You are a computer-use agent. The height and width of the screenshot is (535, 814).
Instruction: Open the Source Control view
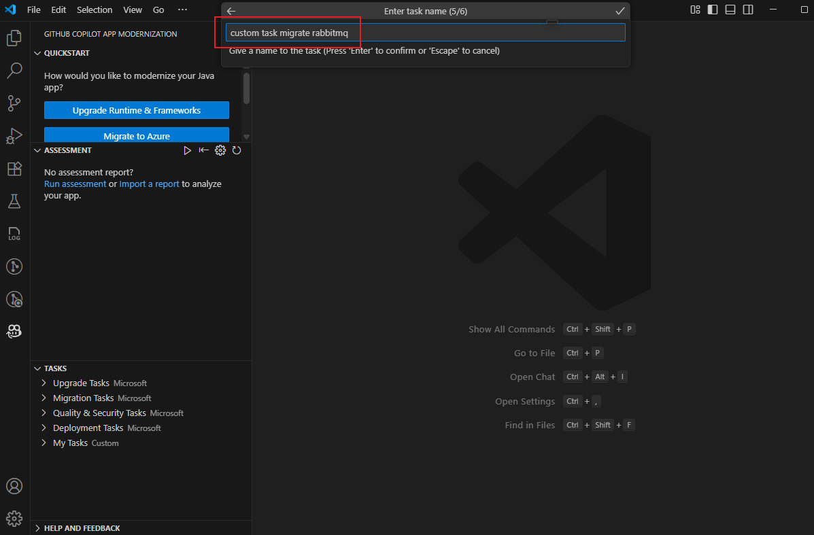coord(14,103)
